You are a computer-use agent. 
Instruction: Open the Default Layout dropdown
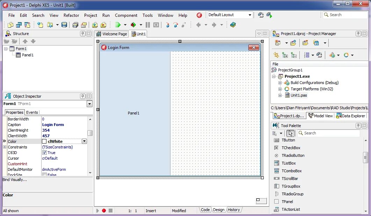[x=250, y=15]
